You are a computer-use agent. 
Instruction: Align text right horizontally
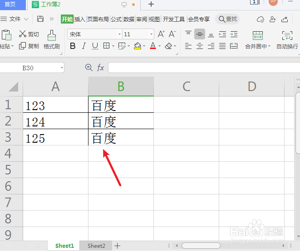[211, 46]
